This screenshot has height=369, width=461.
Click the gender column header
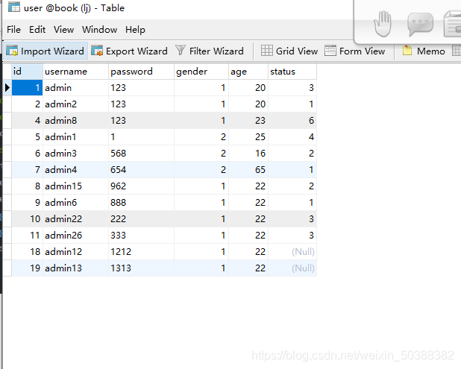[201, 72]
